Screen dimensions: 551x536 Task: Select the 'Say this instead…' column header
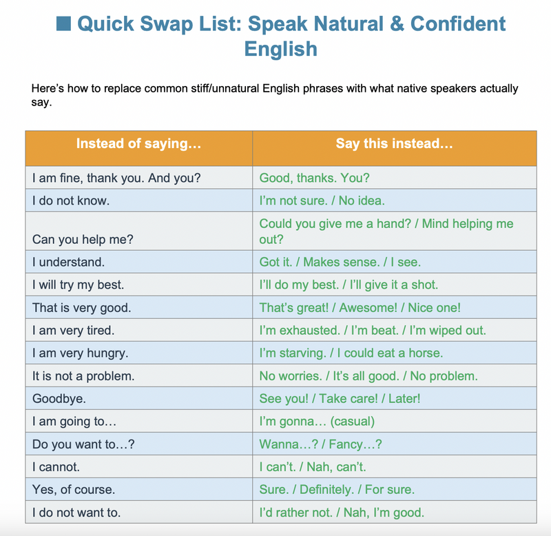[394, 148]
